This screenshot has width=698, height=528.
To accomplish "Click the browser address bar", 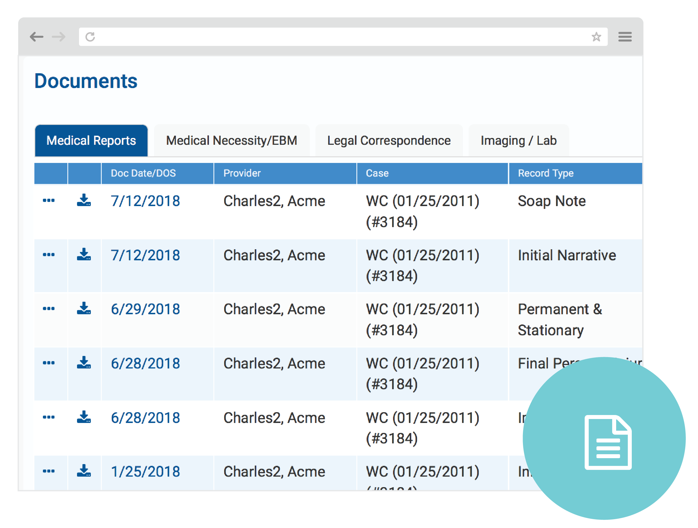I will (341, 37).
